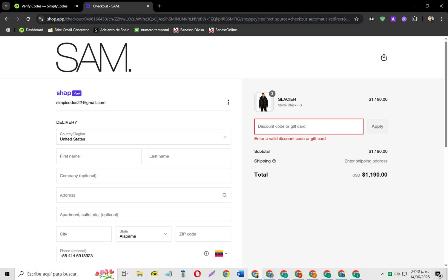Viewport: 448px width, 280px height.
Task: Open Task View on the taskbar
Action: point(125,274)
